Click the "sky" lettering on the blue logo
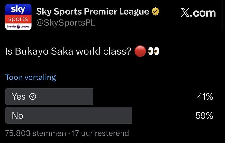 click(x=18, y=9)
